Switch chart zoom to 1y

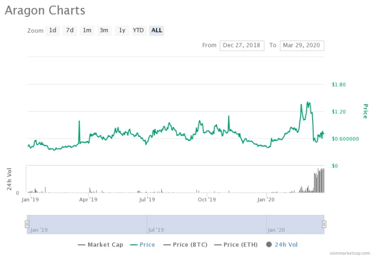(x=121, y=31)
